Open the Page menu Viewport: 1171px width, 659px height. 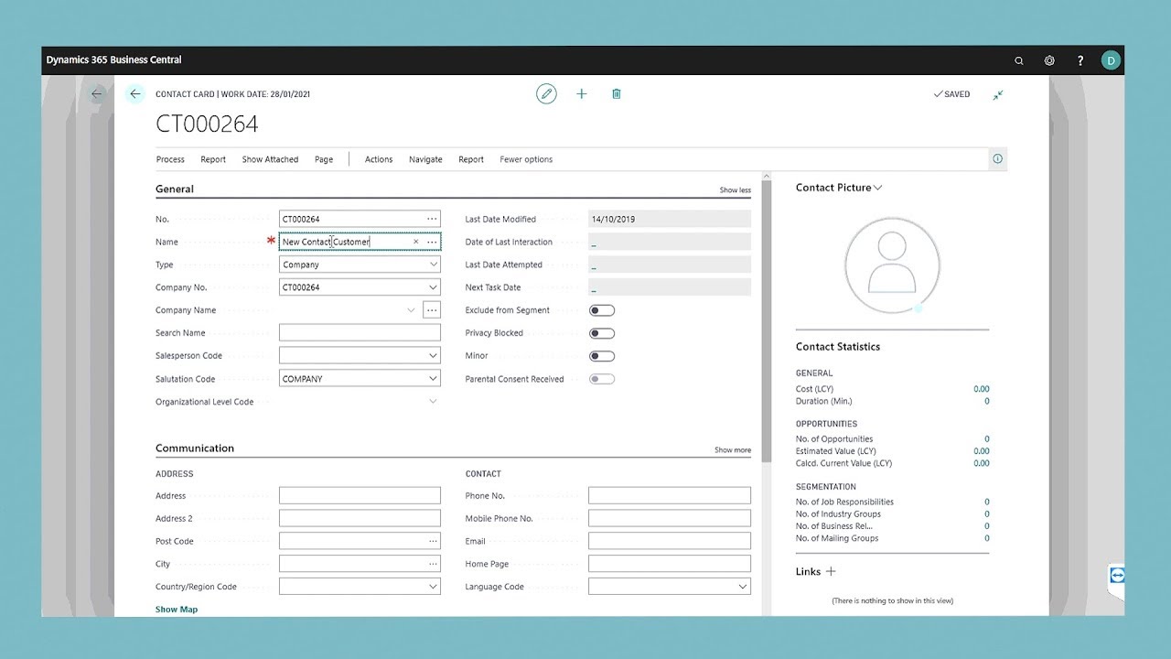[x=324, y=159]
